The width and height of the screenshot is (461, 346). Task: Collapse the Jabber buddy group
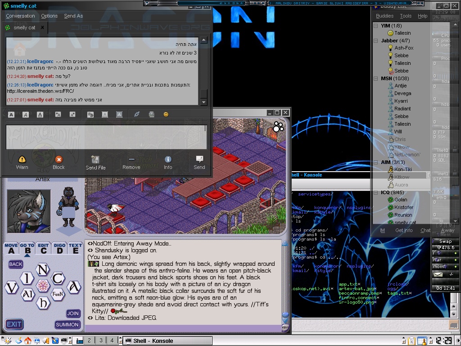click(x=376, y=41)
